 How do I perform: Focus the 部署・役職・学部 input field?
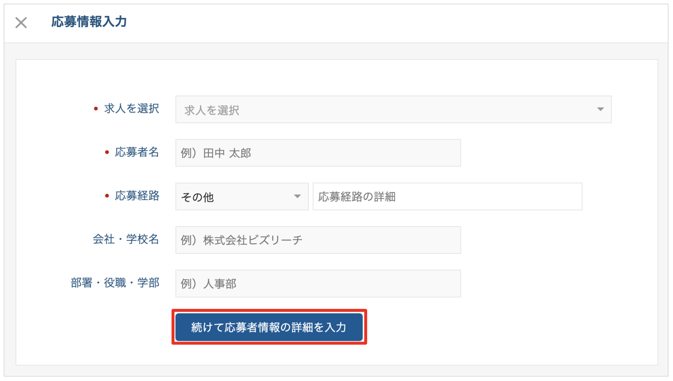coord(318,284)
